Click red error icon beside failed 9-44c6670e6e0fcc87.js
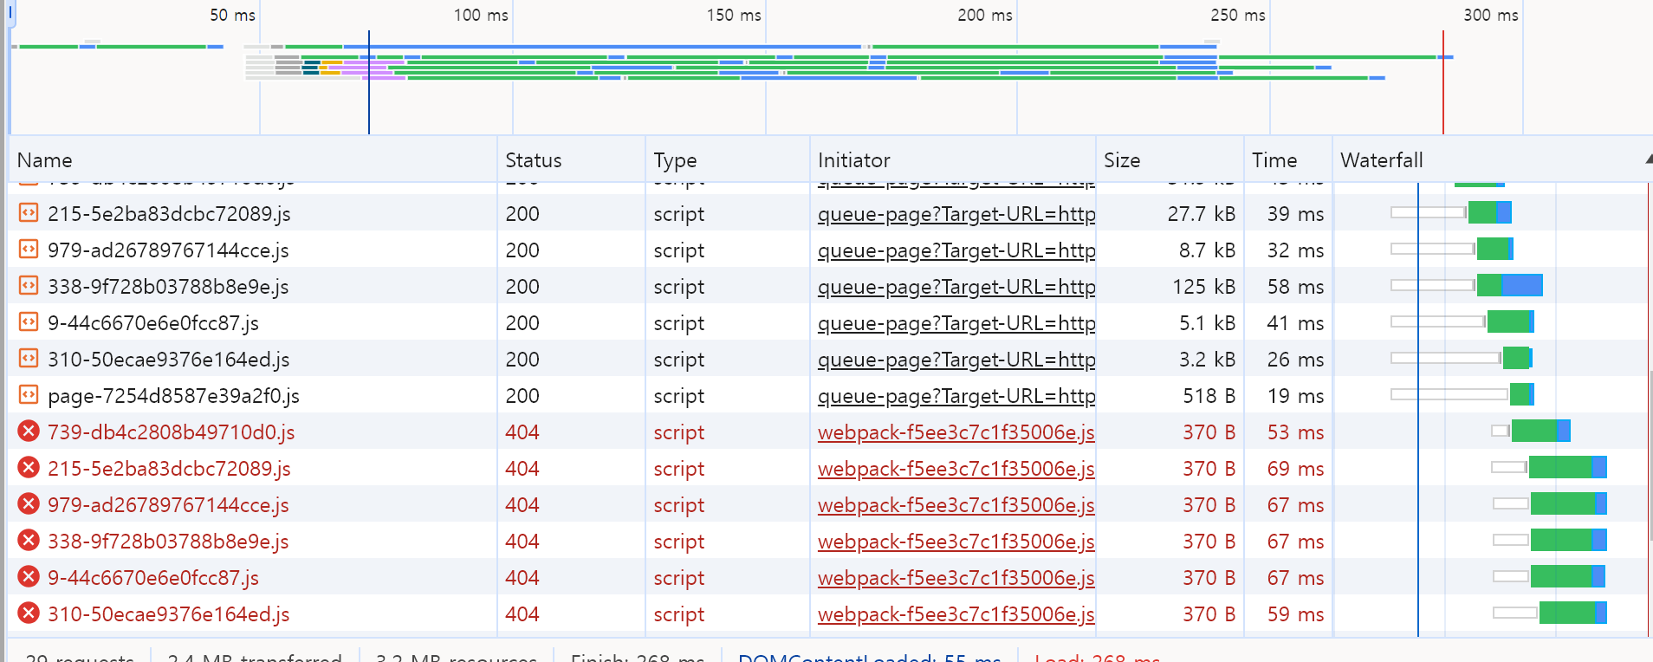 [x=29, y=577]
